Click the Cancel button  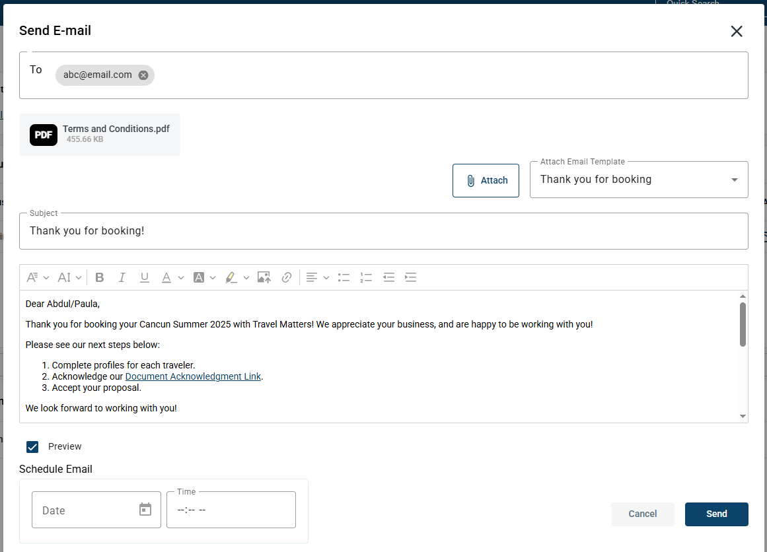coord(642,514)
